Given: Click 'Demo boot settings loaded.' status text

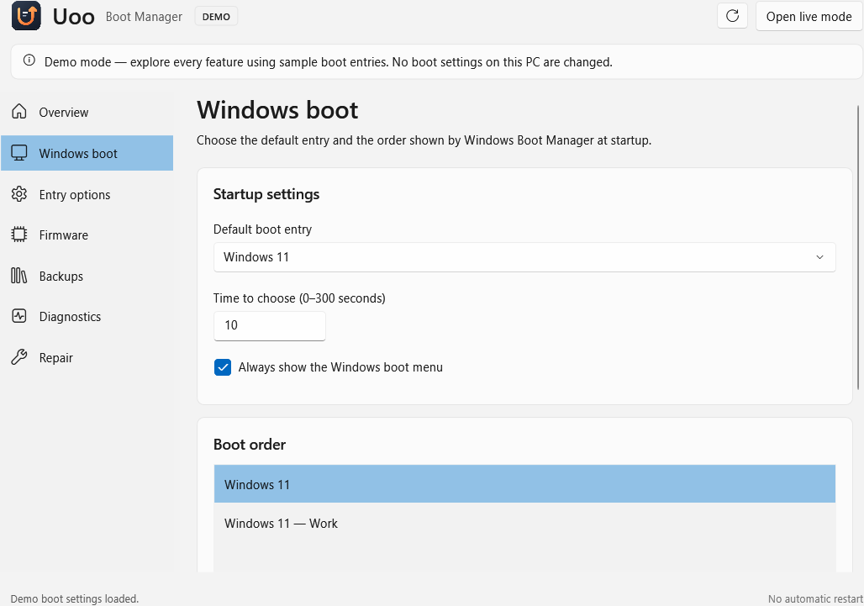Looking at the screenshot, I should (75, 598).
